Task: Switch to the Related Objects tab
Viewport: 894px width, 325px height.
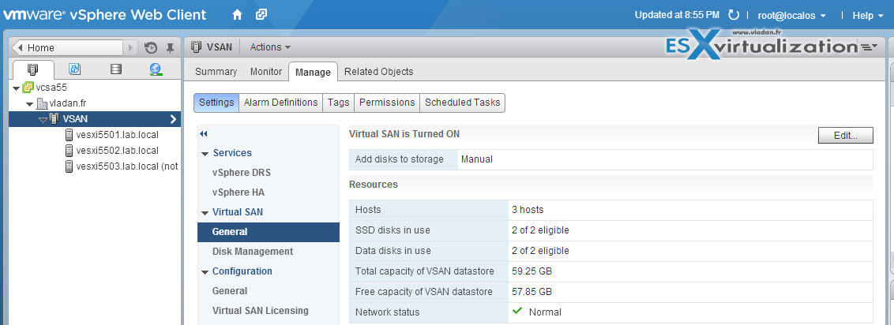Action: (378, 72)
